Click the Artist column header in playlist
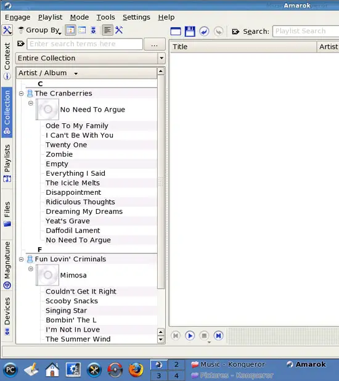339x381 pixels. coord(329,47)
